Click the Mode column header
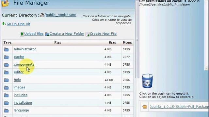 point(127,43)
